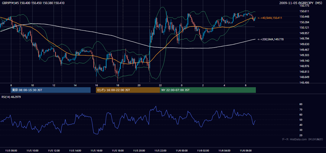Click the 200 SMA label showing 149.778

(x=271, y=39)
